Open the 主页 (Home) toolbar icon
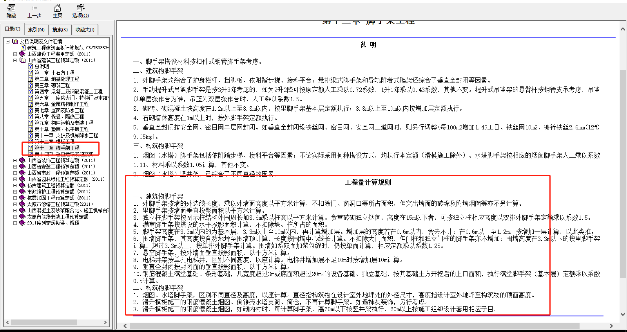 pos(58,11)
